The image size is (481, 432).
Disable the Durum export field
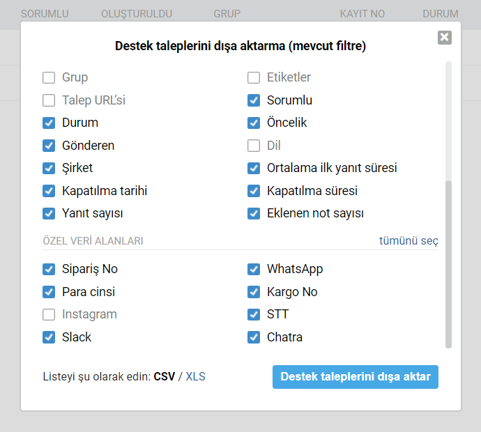coord(49,123)
